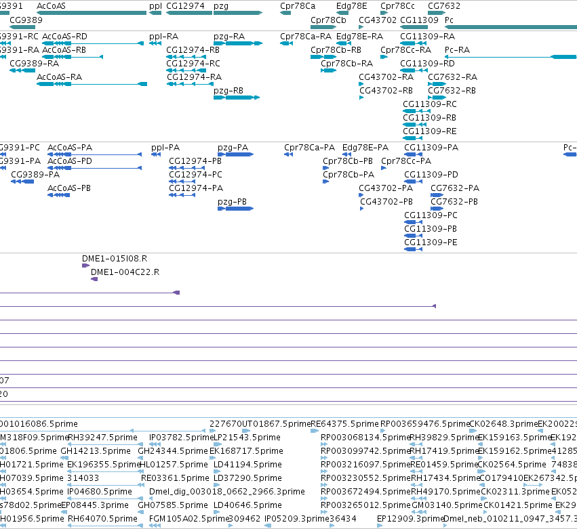
Task: Select the Cpr78Cc gene label
Action: pos(397,6)
